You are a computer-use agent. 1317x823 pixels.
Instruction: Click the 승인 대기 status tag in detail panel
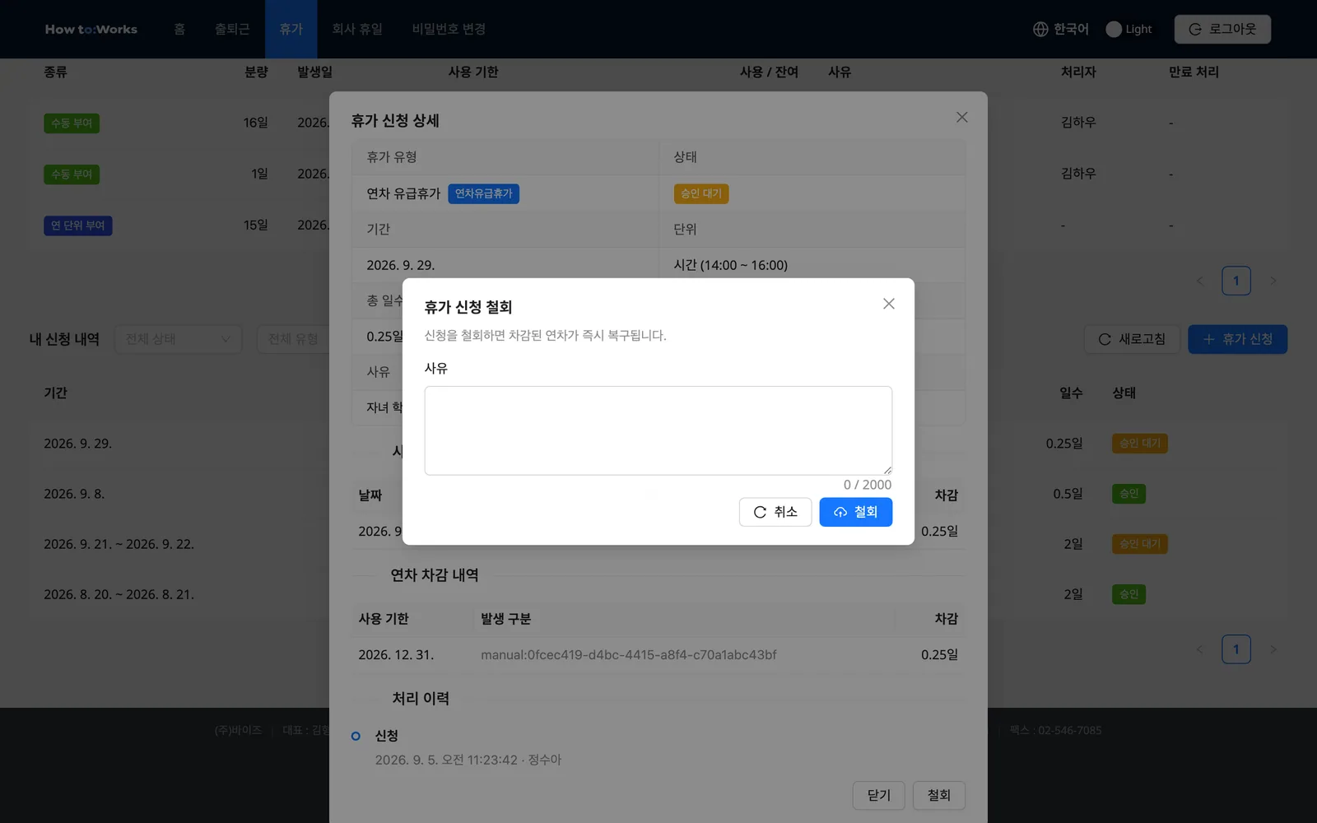pos(700,193)
